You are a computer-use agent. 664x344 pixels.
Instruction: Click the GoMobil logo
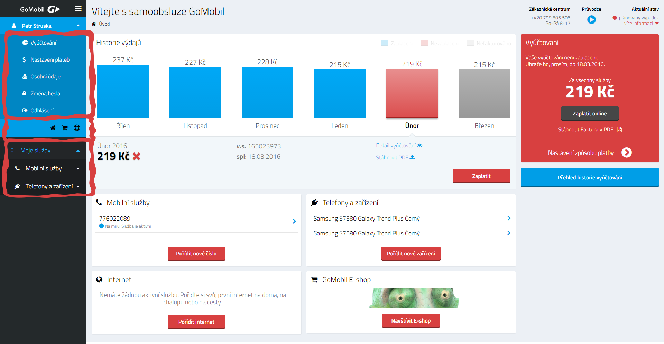click(40, 9)
